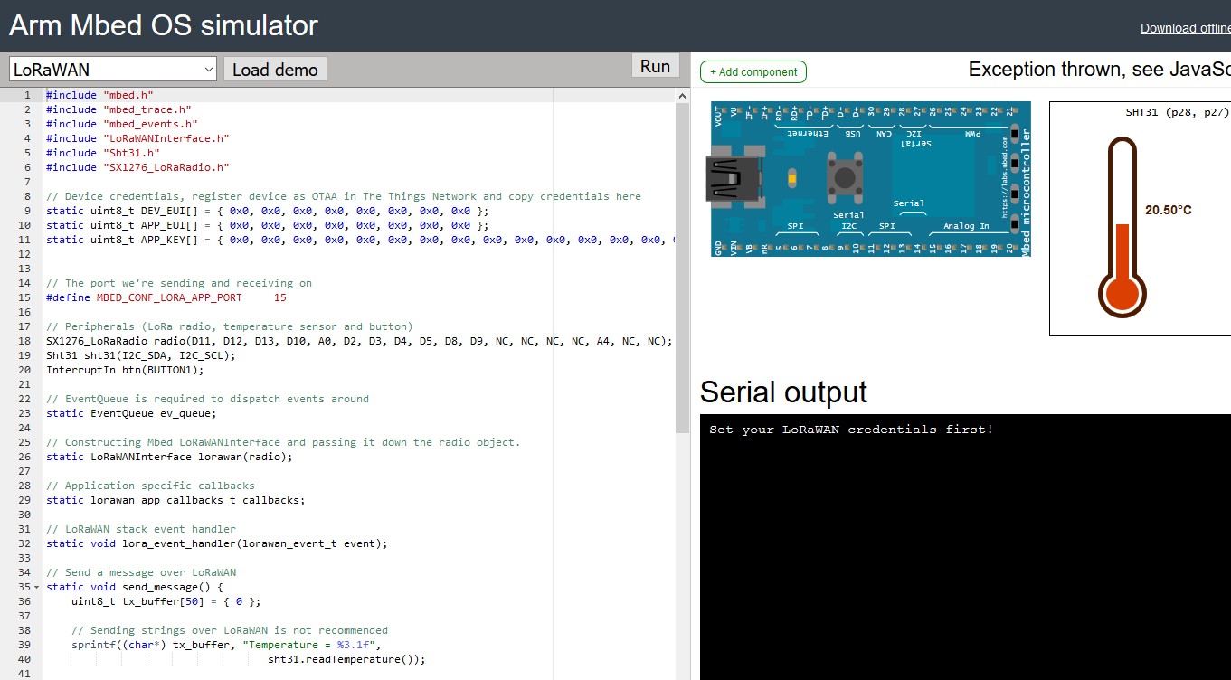Click the APP_KEY array declaration line
This screenshot has height=680, width=1231.
tap(360, 240)
